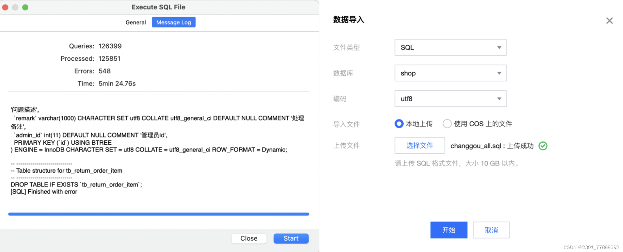
Task: Click the Time value 5min 24.76s
Action: tap(117, 83)
